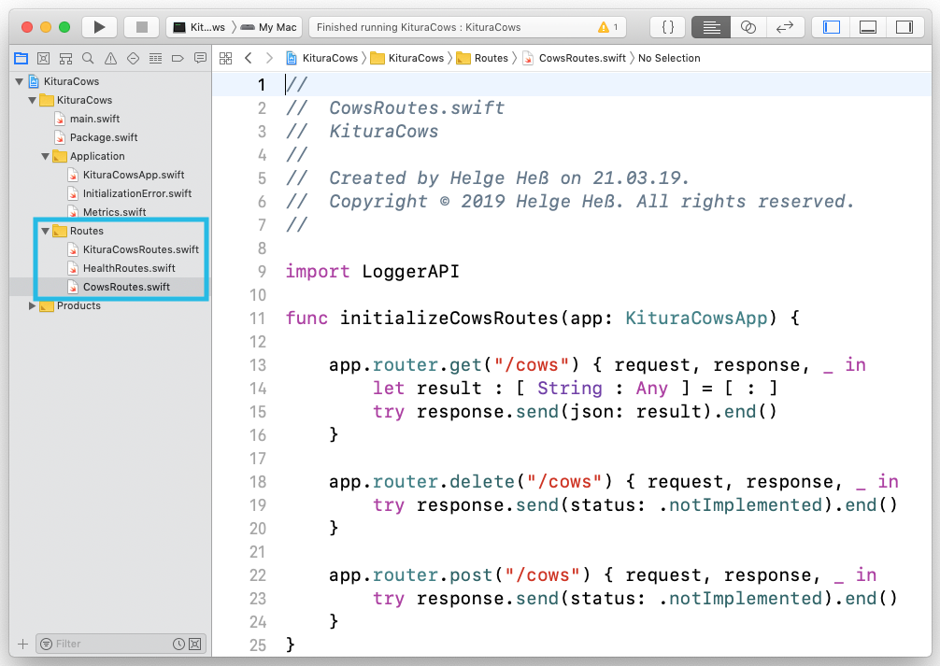
Task: Click line number 1 in the gutter
Action: click(262, 84)
